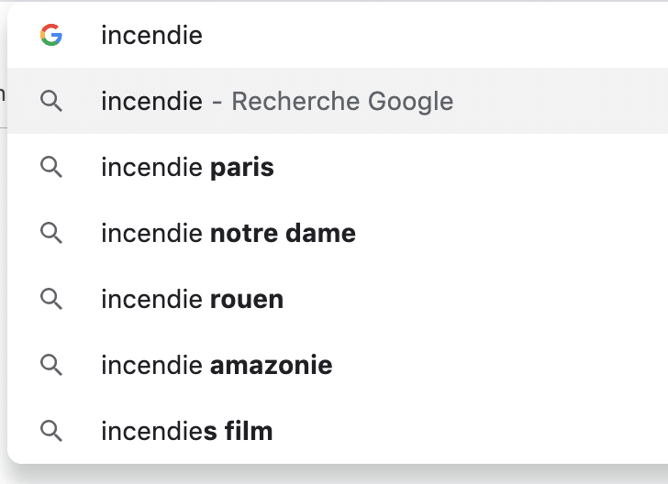Click the Google logo icon

51,36
